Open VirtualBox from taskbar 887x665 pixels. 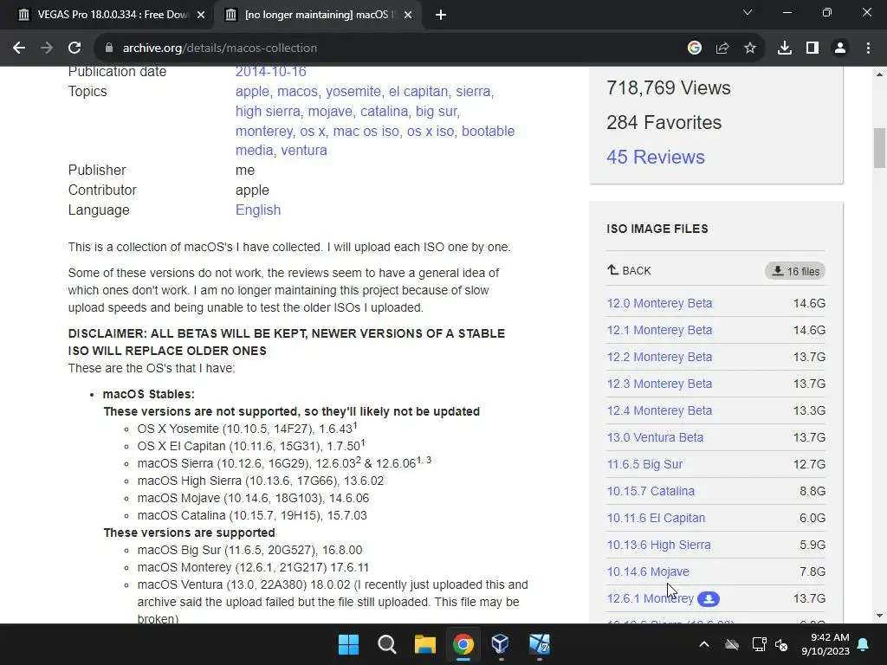pyautogui.click(x=501, y=644)
